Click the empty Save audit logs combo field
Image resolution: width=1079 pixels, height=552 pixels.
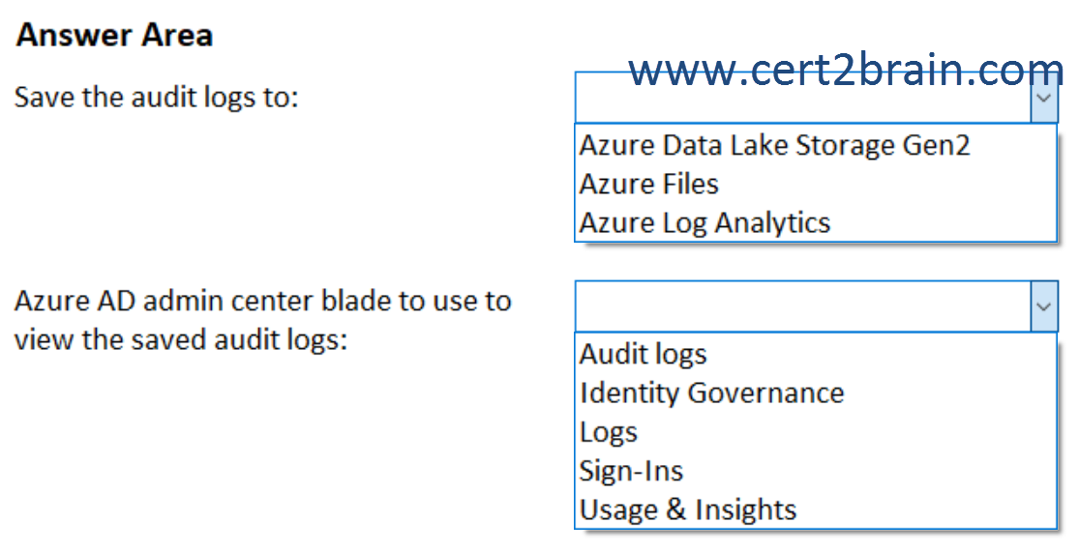pyautogui.click(x=803, y=98)
